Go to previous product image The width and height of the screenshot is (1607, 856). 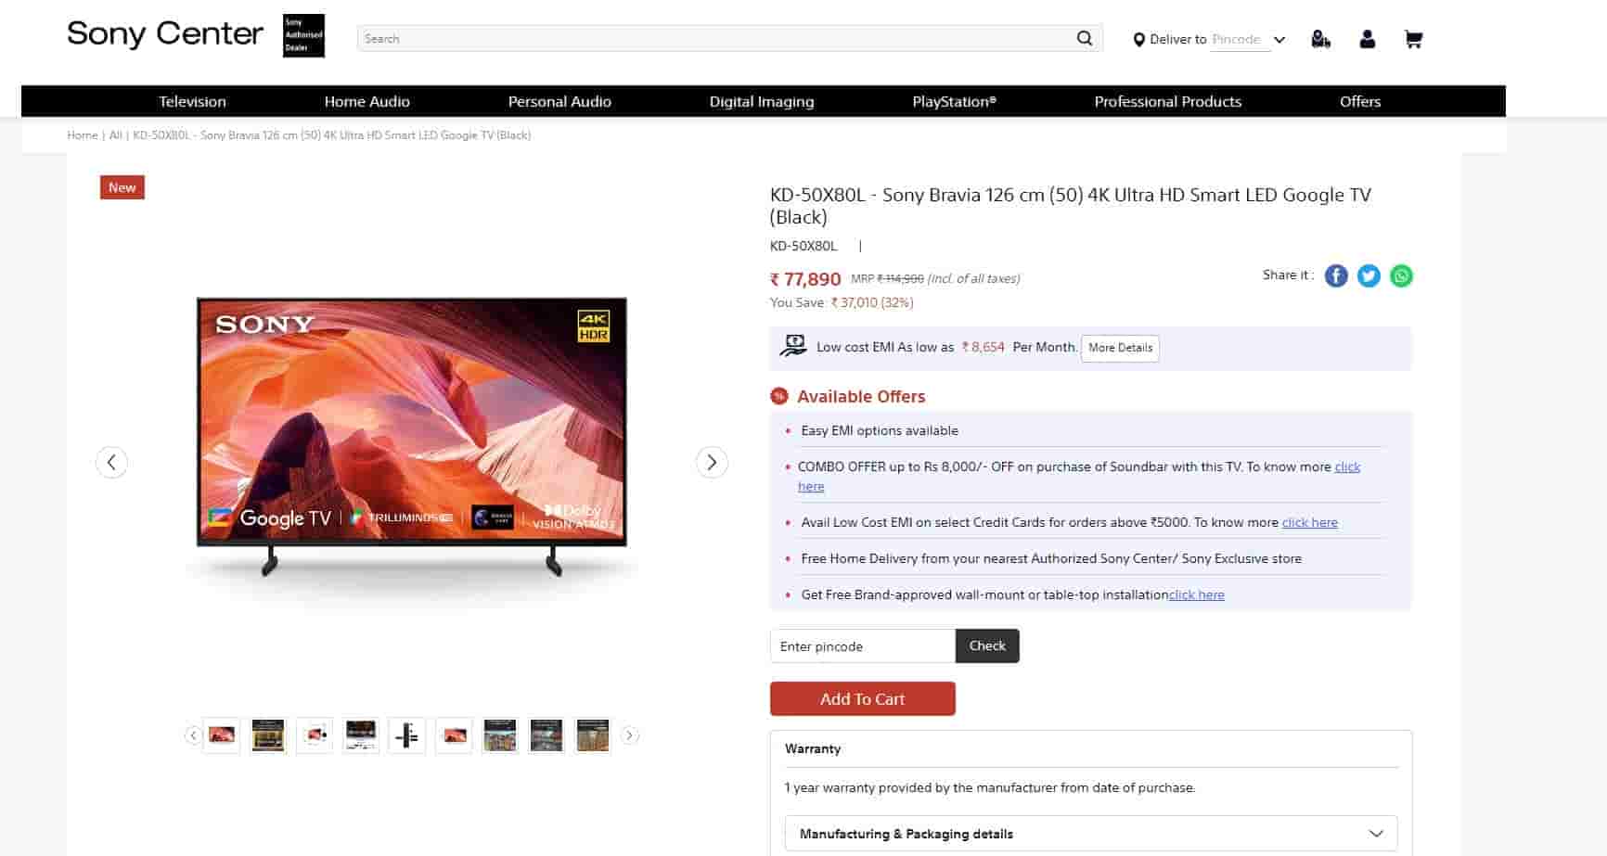point(111,462)
